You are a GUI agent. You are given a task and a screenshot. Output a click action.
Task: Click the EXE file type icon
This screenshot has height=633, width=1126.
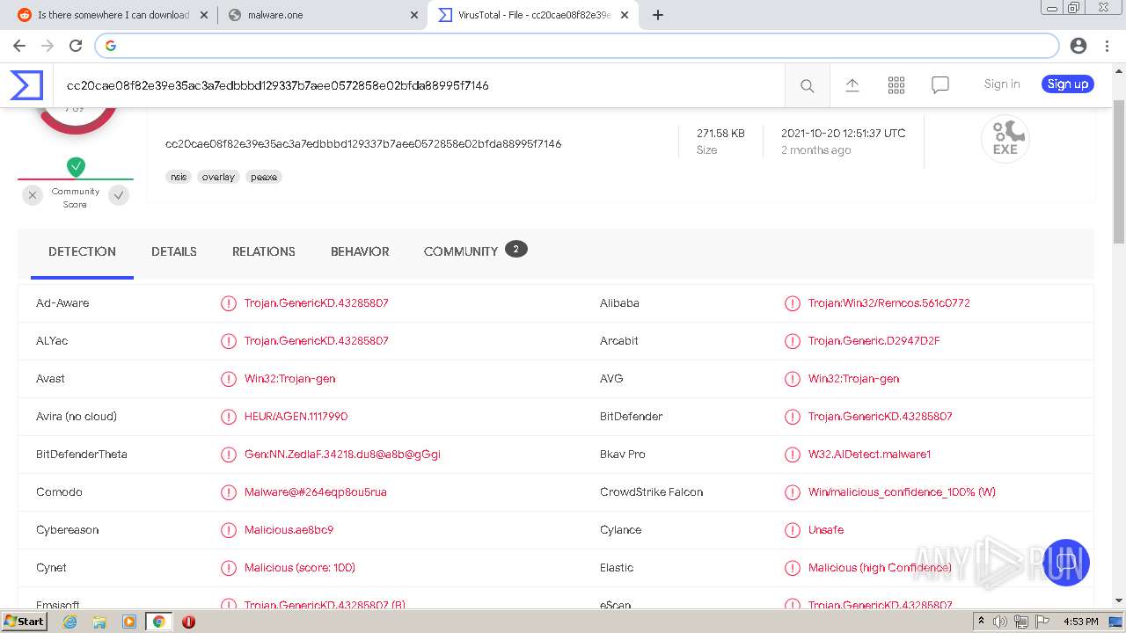click(x=1005, y=139)
